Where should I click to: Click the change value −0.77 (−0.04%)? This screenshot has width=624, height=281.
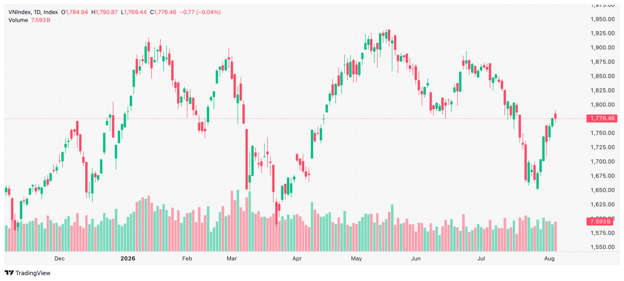[x=200, y=12]
